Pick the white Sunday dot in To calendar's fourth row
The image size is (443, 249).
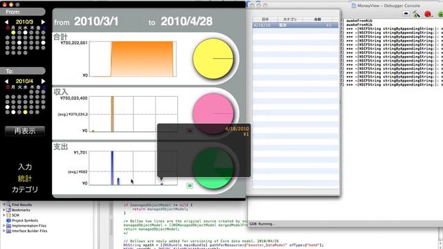point(8,107)
